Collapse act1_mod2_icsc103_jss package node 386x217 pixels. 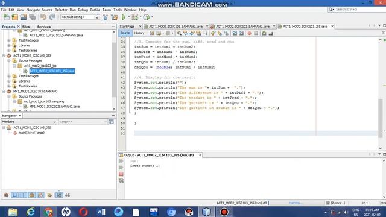[x=14, y=66]
